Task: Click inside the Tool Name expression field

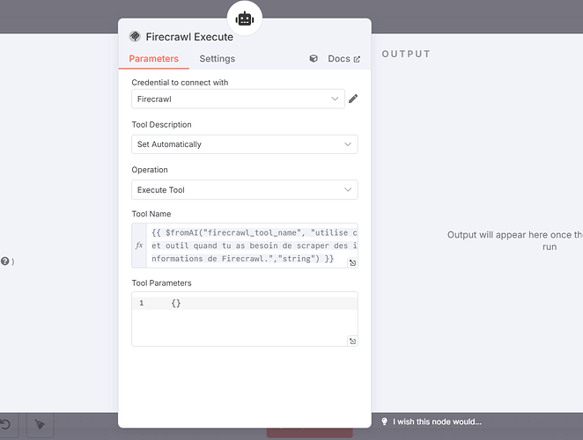Action: point(252,246)
